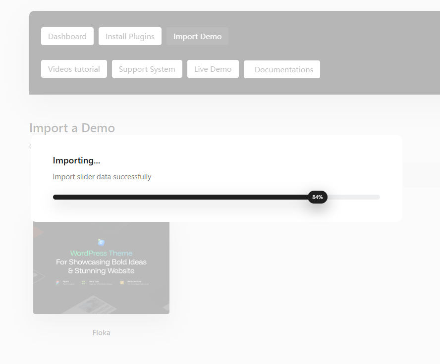
Task: Select the Floka demo thumbnail
Action: [x=101, y=267]
